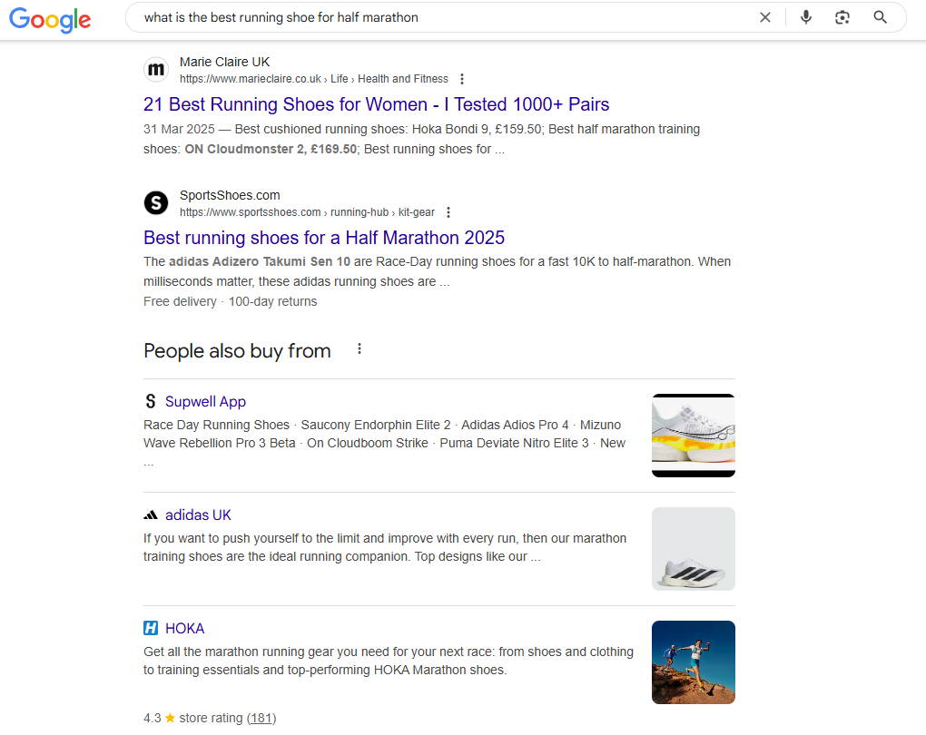Open more options for Marie Claire result
This screenshot has height=735, width=926.
tap(462, 79)
